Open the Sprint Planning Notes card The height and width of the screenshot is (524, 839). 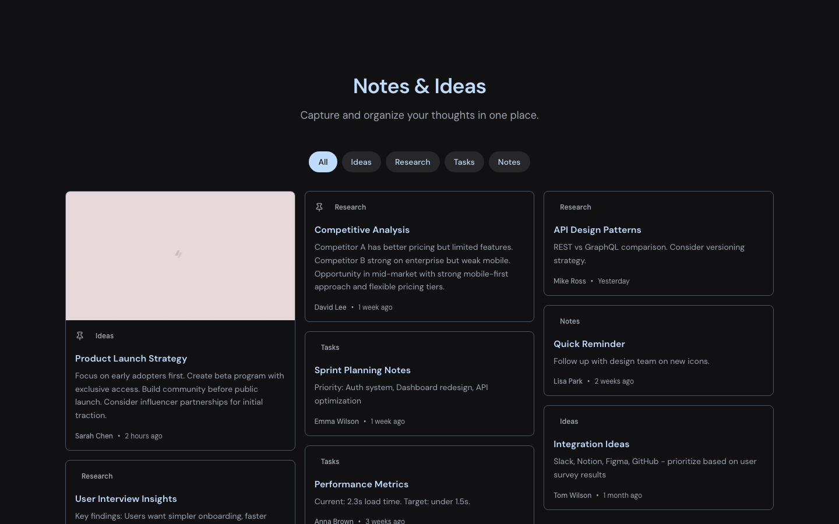click(362, 370)
